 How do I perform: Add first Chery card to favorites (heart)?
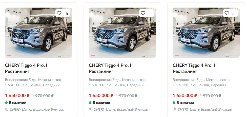click(59, 13)
